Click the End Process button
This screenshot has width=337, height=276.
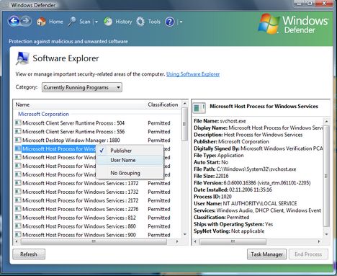pos(308,254)
